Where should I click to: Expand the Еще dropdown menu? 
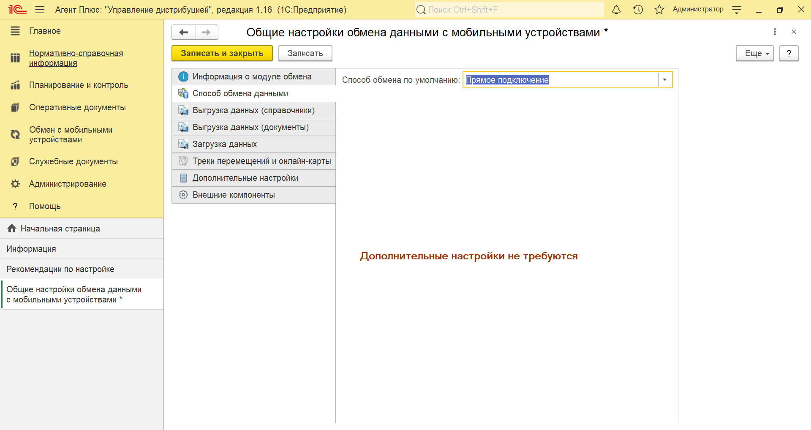pos(754,54)
